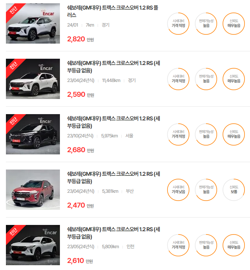Screen dimensions: 250x270
Task: Click 판매가능성 높음 circle for 2,590만원 car
Action: click(x=206, y=79)
